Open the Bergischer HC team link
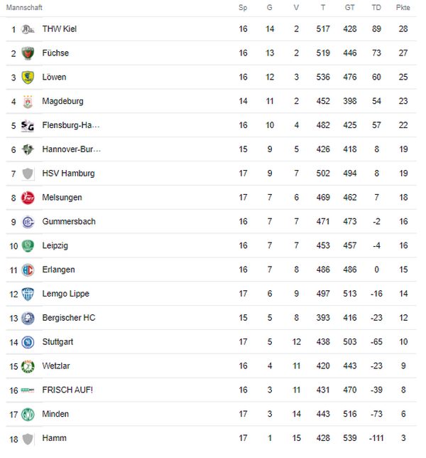 (x=69, y=318)
